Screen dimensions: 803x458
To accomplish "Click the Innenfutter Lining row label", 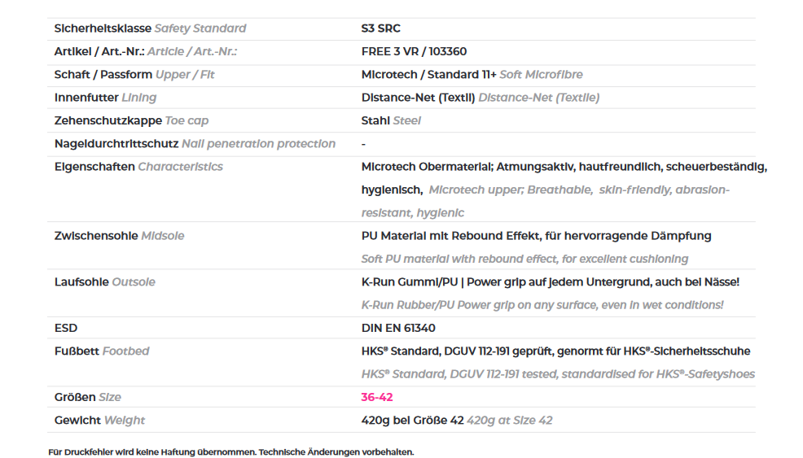I will (106, 98).
